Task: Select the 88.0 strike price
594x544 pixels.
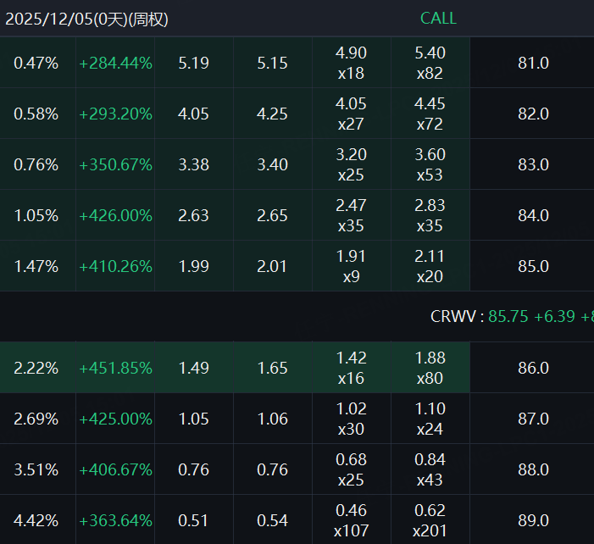Action: click(x=533, y=469)
